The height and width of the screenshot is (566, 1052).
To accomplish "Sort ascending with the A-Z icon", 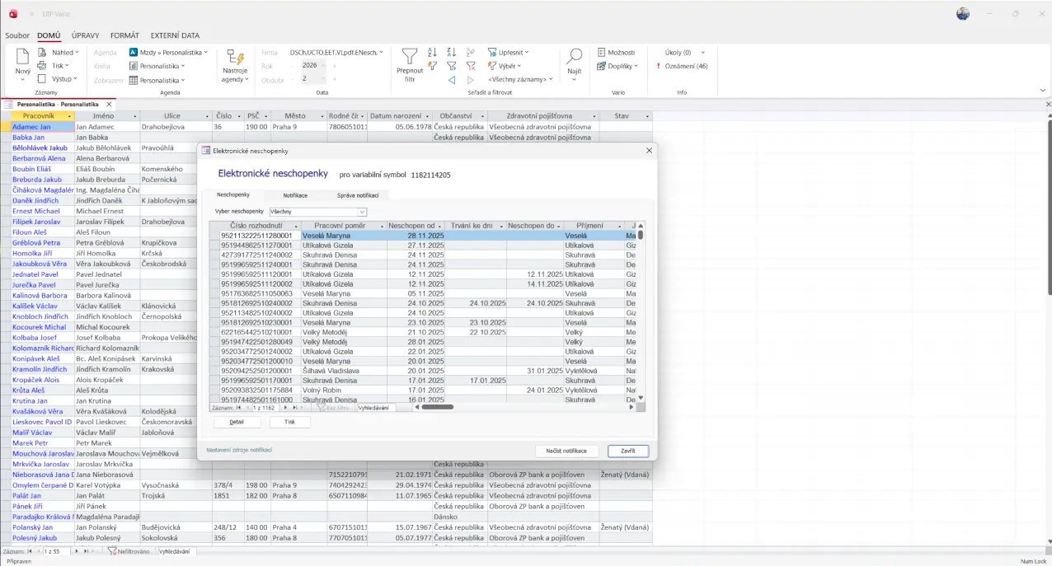I will (x=431, y=52).
